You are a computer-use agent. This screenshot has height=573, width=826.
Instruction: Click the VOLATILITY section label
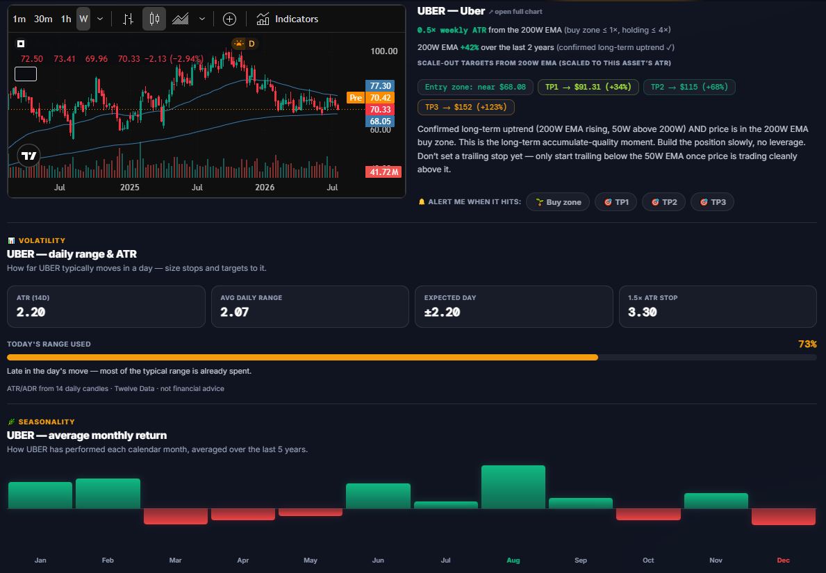click(42, 240)
